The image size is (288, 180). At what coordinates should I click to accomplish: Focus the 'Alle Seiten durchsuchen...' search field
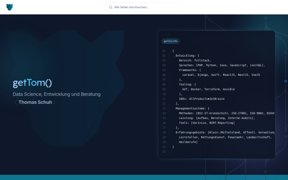[x=144, y=7]
